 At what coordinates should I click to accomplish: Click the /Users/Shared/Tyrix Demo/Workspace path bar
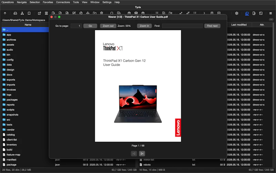click(x=23, y=20)
